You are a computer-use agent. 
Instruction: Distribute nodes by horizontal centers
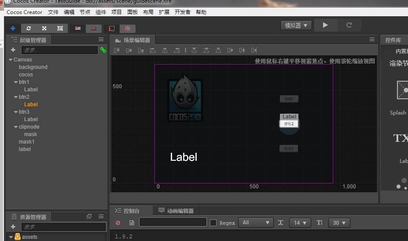242,50
